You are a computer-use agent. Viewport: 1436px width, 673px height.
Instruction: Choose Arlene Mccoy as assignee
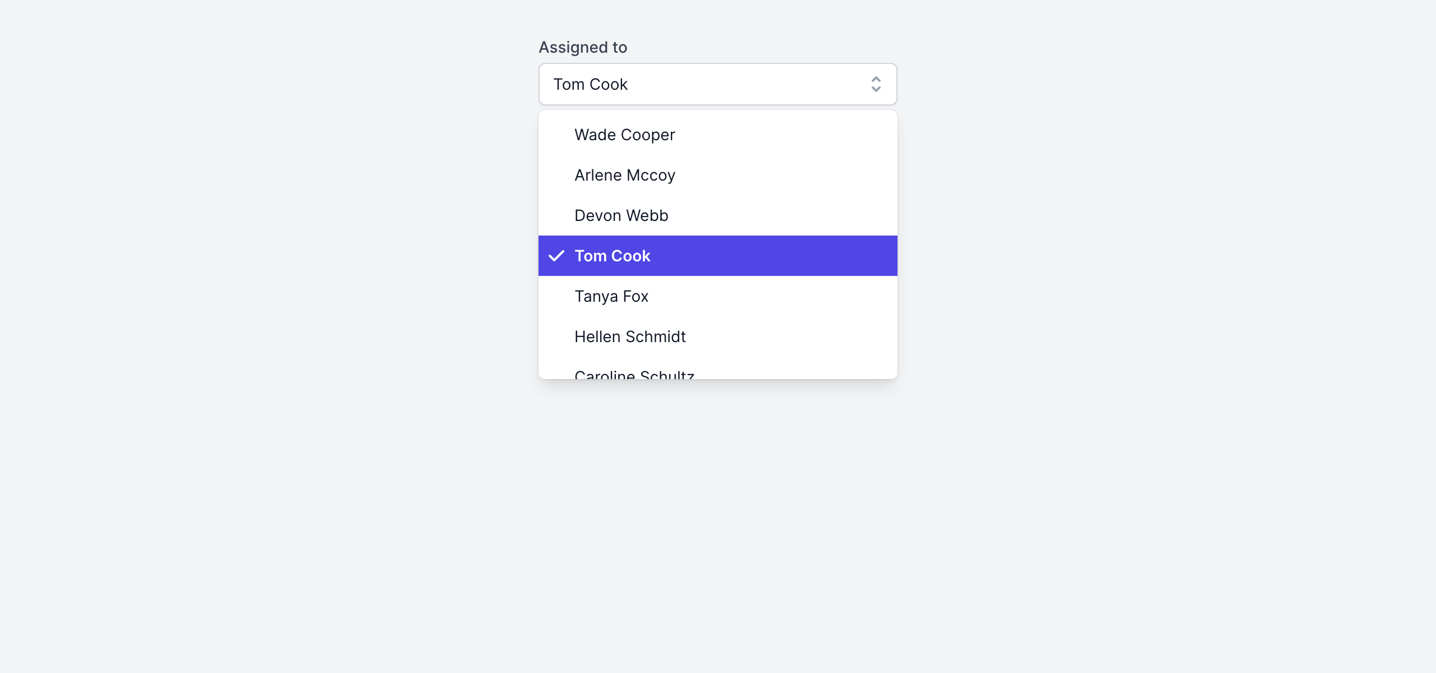tap(624, 176)
